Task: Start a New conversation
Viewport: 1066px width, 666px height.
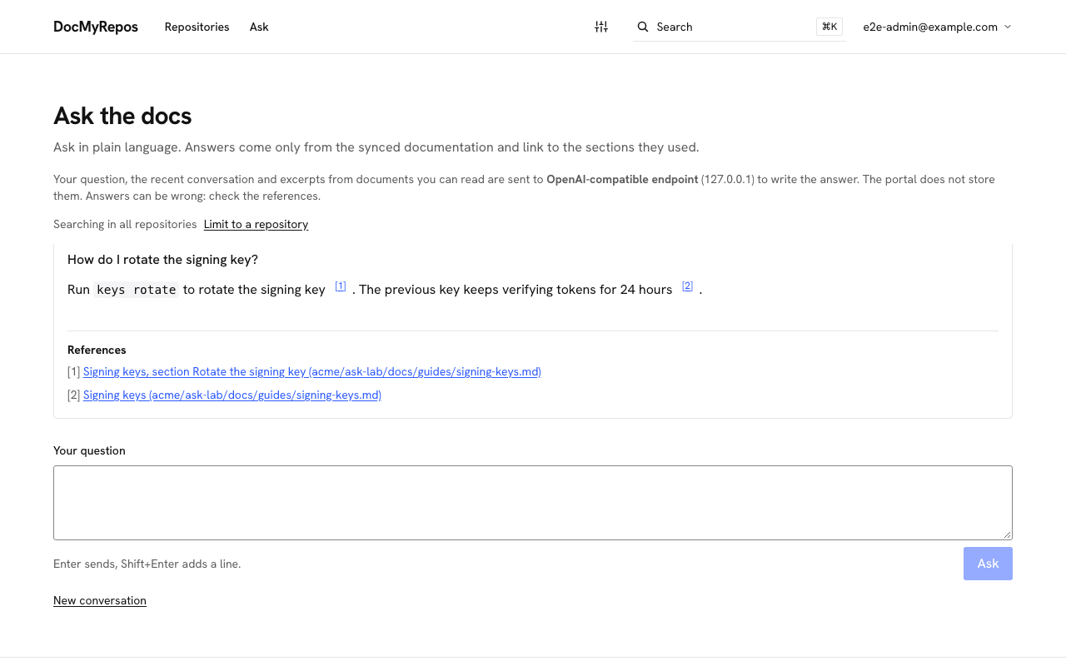Action: click(100, 600)
